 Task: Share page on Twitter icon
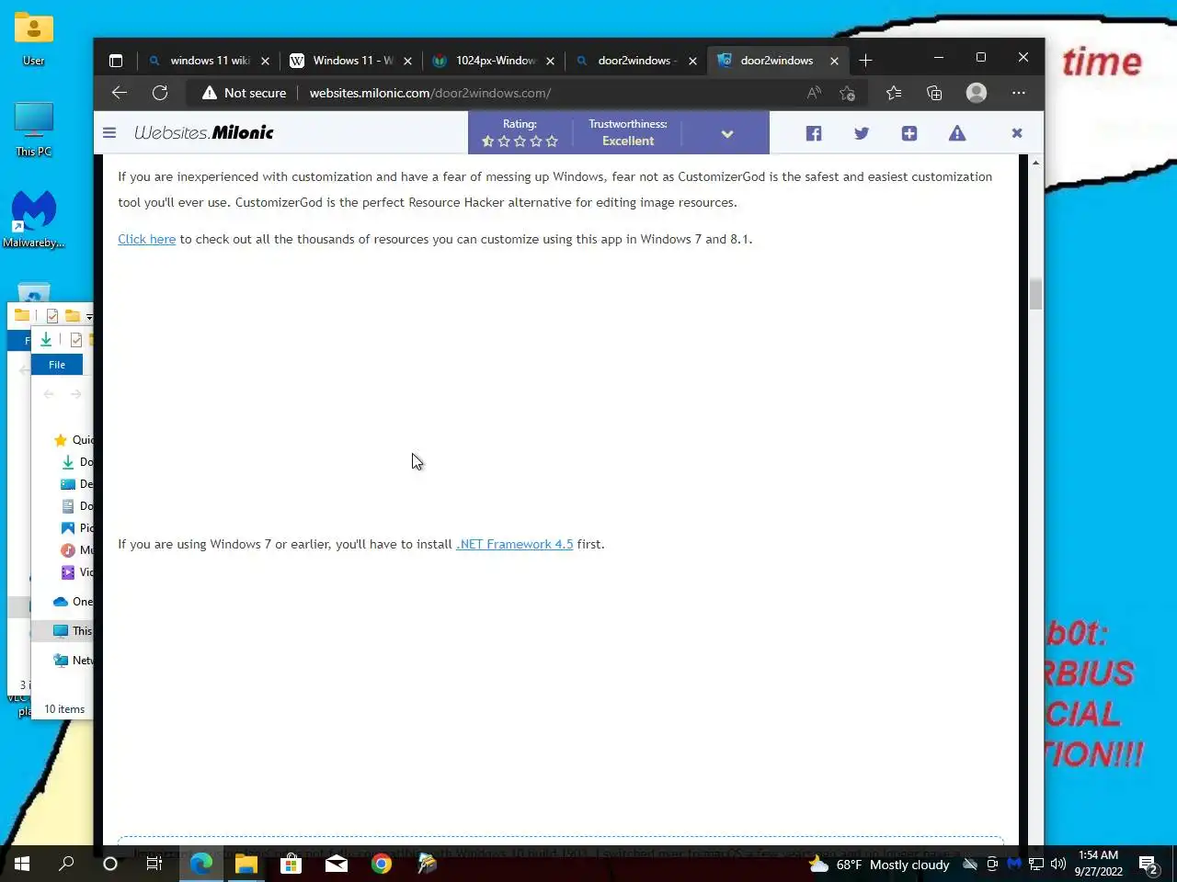pos(862,133)
